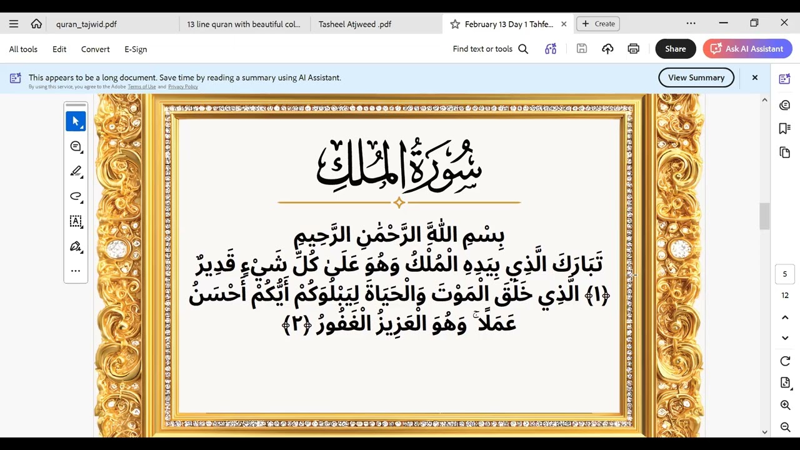
Task: Close the February 13 Day 1 tab
Action: pos(564,24)
